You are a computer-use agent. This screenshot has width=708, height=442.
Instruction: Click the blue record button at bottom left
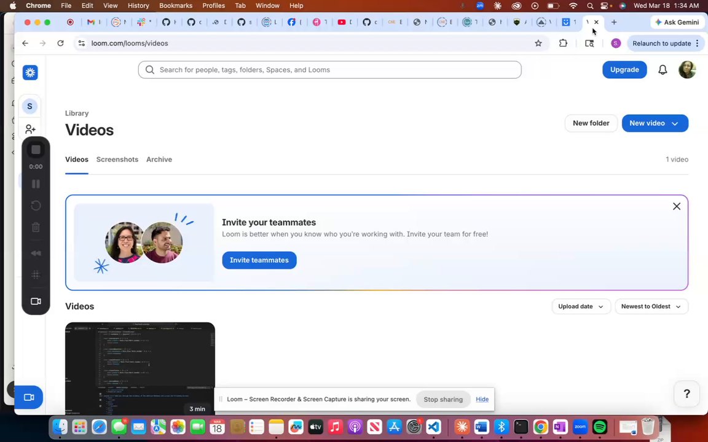pyautogui.click(x=29, y=397)
